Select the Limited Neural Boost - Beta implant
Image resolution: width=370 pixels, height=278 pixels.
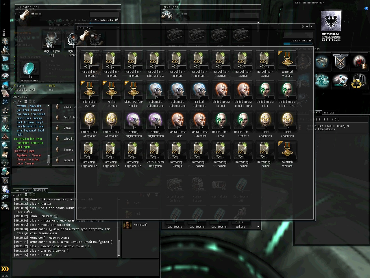[243, 95]
